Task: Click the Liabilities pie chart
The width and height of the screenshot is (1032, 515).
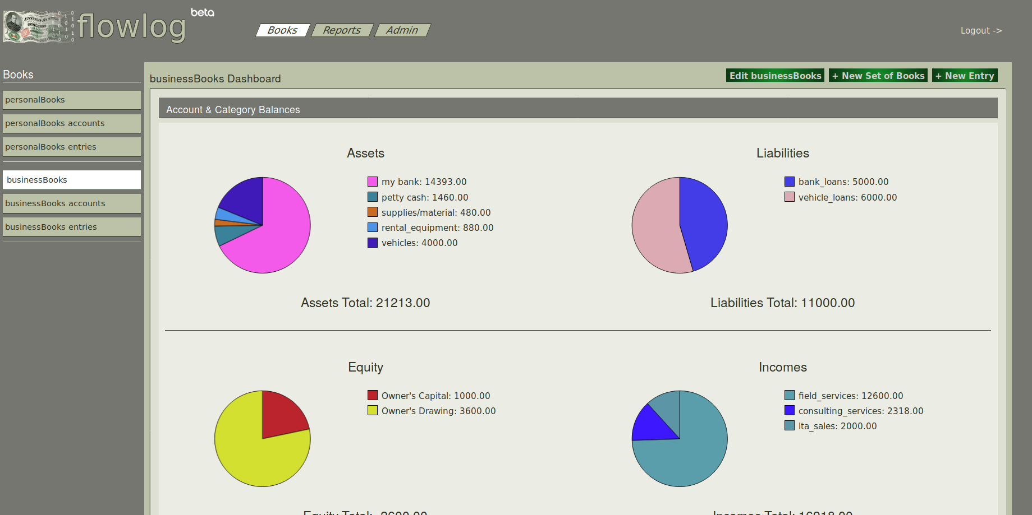Action: 680,225
